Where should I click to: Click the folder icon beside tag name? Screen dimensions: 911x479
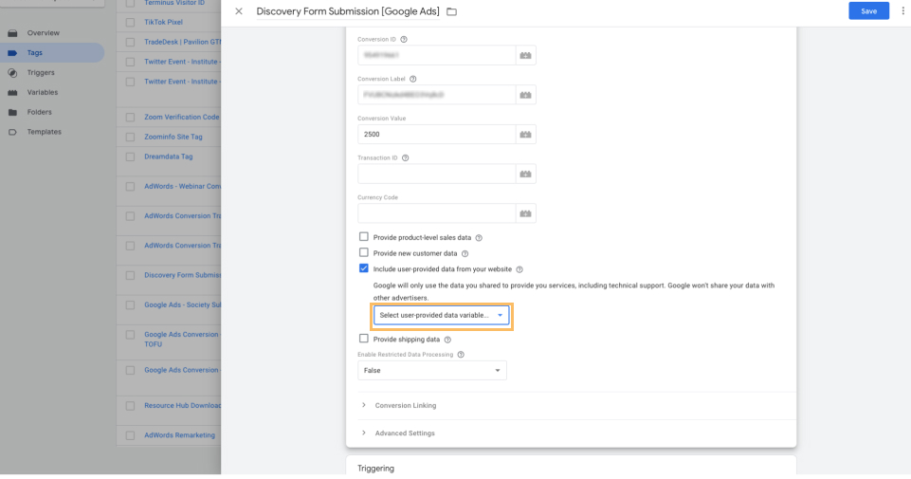[451, 11]
